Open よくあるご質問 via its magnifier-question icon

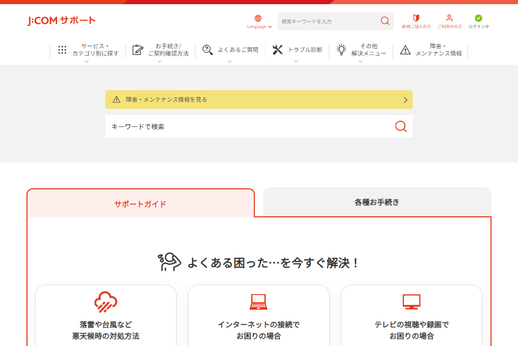[208, 50]
